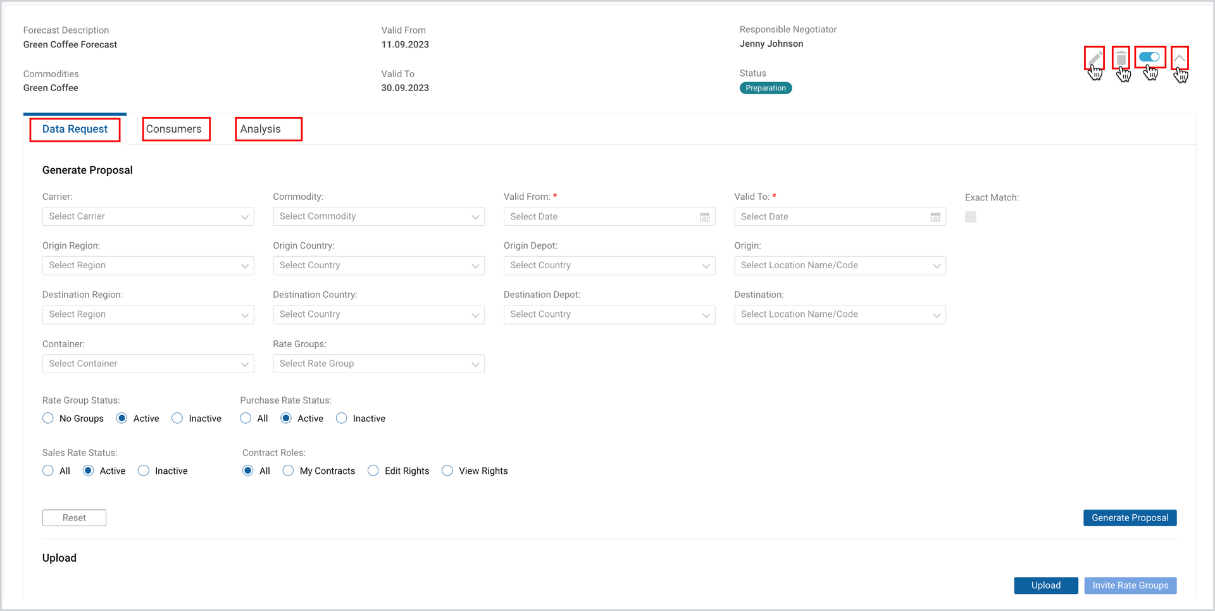Click the 30.09.2023 valid to date
Screen dimensions: 1215x611
405,88
